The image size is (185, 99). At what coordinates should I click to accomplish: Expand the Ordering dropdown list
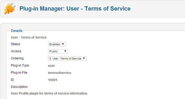coord(67,59)
